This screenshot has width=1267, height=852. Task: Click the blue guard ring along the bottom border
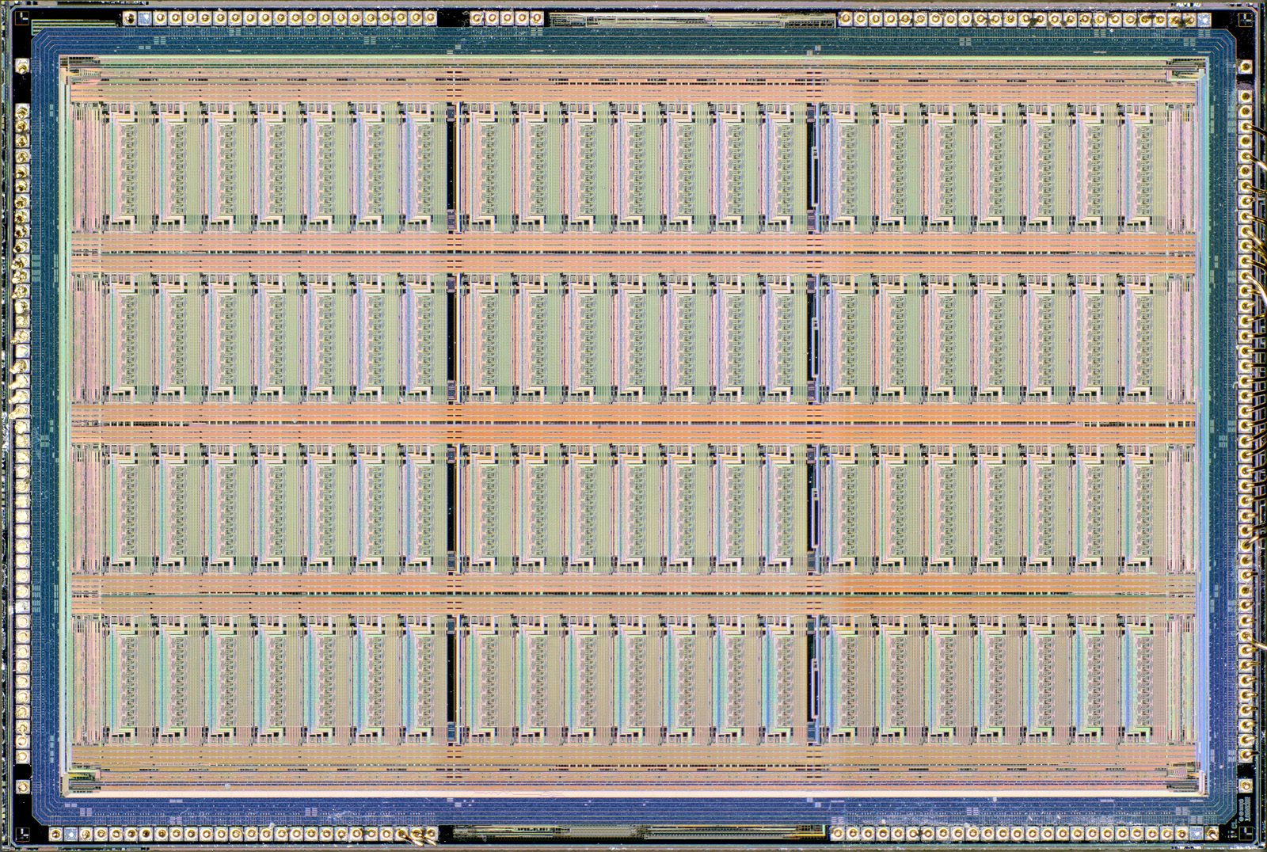(x=633, y=808)
